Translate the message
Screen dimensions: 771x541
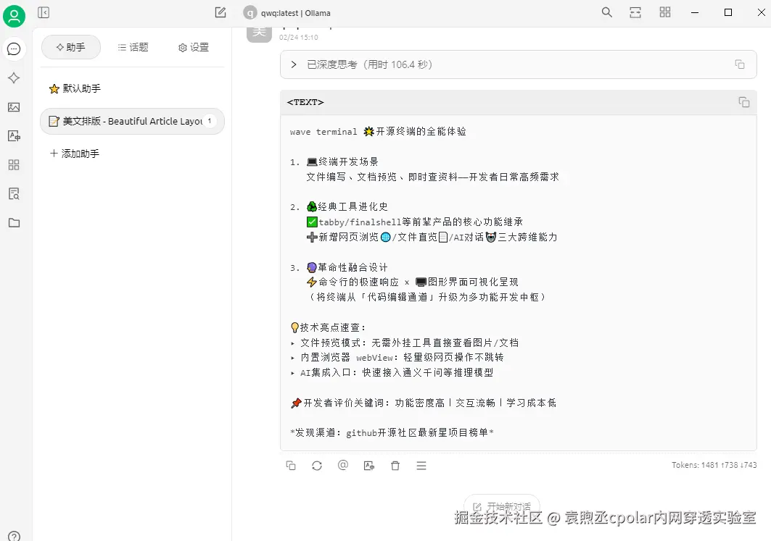tap(368, 466)
